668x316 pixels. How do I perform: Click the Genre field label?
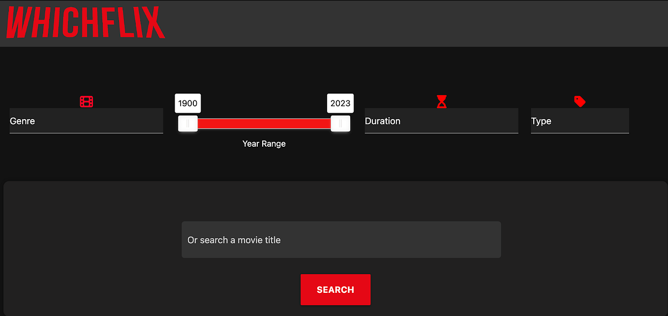22,121
